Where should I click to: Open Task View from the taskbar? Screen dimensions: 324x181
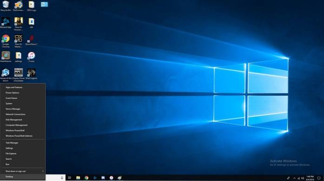[69, 178]
